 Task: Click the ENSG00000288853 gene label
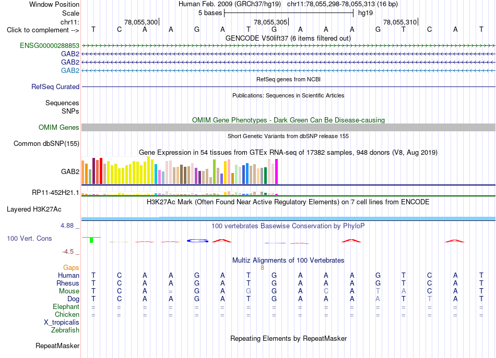tap(50, 45)
